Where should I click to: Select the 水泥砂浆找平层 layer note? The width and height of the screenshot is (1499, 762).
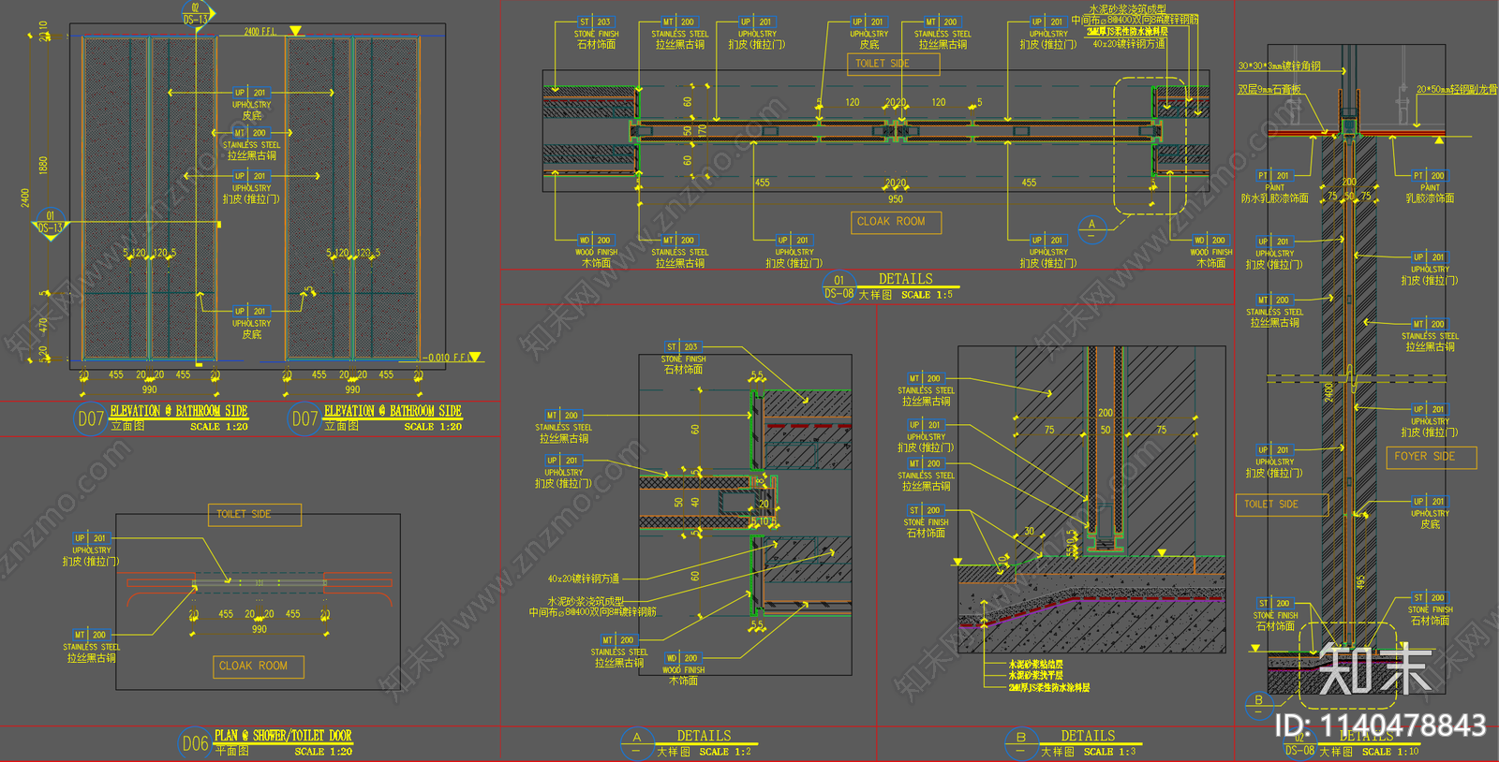[1035, 676]
